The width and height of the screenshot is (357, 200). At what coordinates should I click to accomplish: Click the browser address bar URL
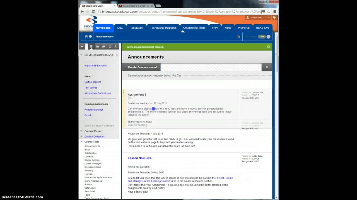click(x=181, y=12)
